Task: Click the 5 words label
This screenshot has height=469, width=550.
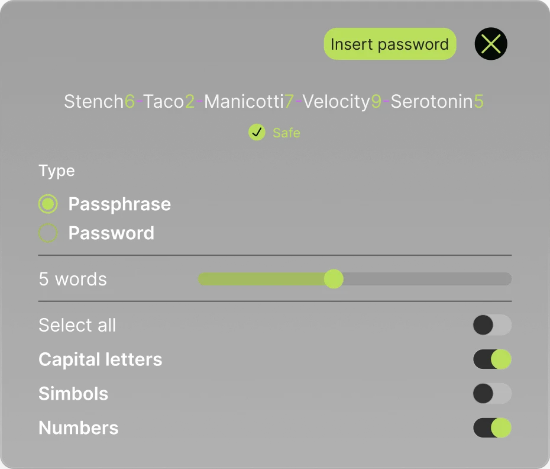Action: pyautogui.click(x=72, y=279)
